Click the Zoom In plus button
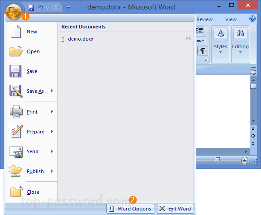The height and width of the screenshot is (215, 261). 245,160
